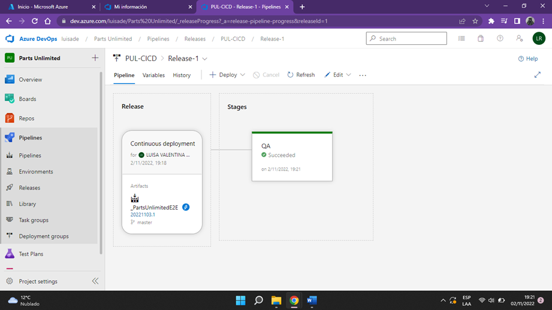Open user settings icon in header
The image size is (552, 310).
519,38
